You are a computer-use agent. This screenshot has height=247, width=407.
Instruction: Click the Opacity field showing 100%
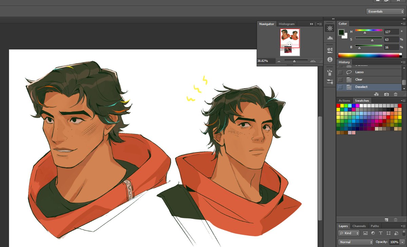[x=394, y=242]
